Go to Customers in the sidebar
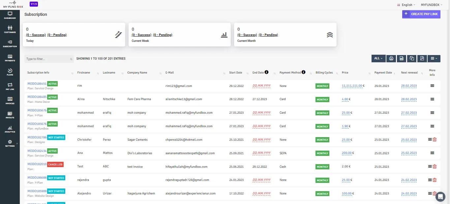Screen dimensions: 450x204 [10, 29]
